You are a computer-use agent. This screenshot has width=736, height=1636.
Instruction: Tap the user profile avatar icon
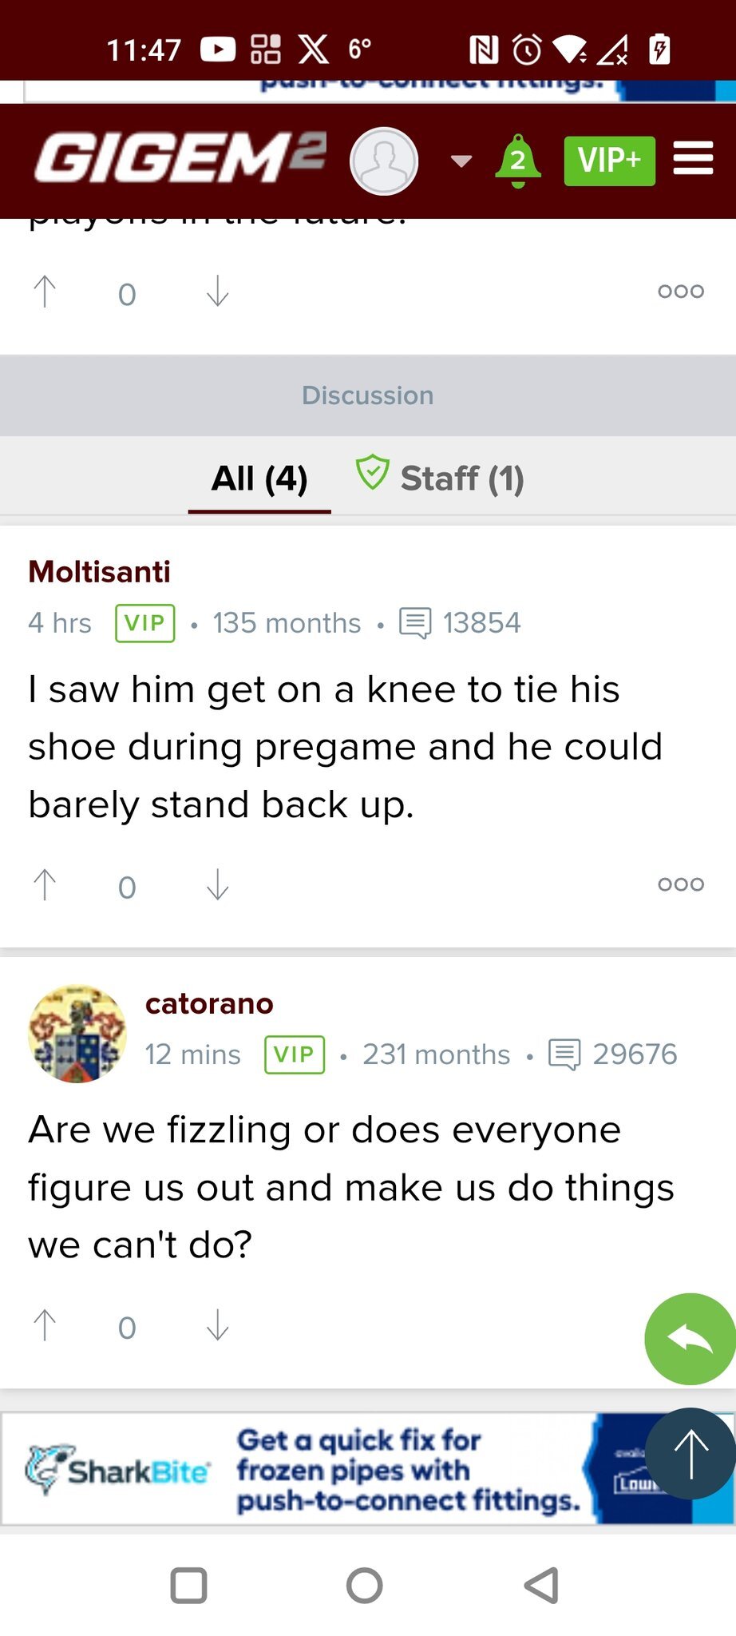coord(384,161)
